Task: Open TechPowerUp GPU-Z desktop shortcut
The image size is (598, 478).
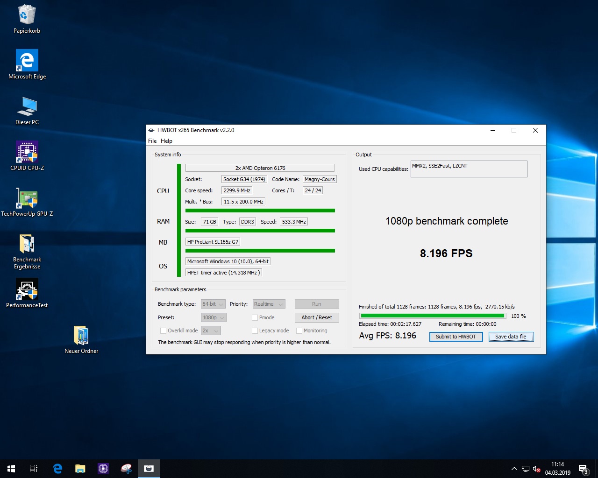Action: pos(27,202)
